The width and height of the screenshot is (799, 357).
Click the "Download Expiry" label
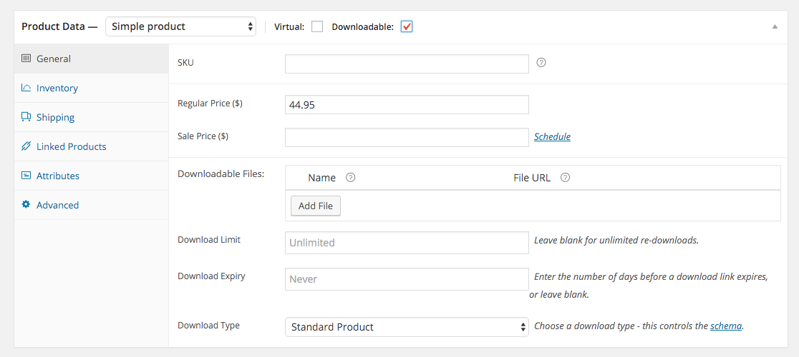211,276
